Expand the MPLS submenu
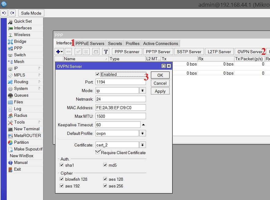This screenshot has width=270, height=200. click(39, 75)
